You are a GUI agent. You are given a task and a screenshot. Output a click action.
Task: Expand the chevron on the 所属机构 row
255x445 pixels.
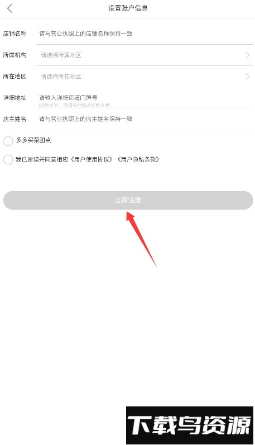pyautogui.click(x=247, y=55)
